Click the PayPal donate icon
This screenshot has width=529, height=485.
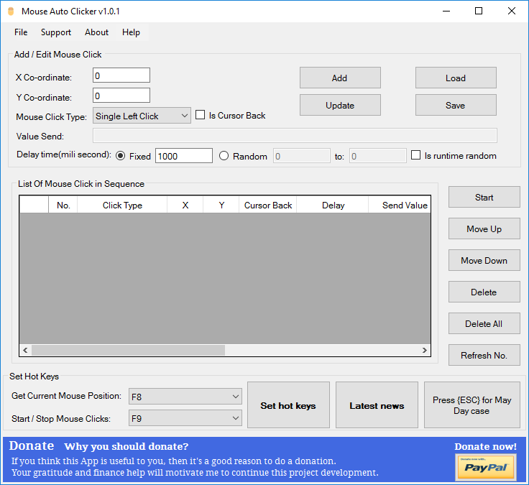point(485,467)
